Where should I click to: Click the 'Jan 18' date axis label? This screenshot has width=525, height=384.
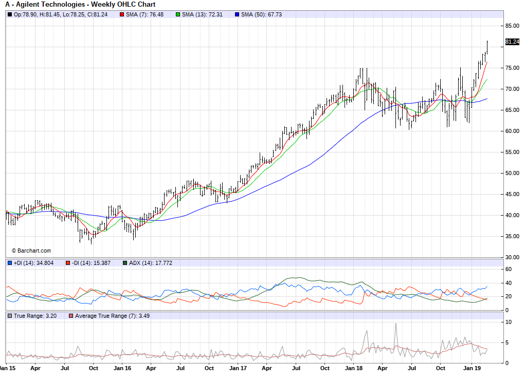pos(354,368)
